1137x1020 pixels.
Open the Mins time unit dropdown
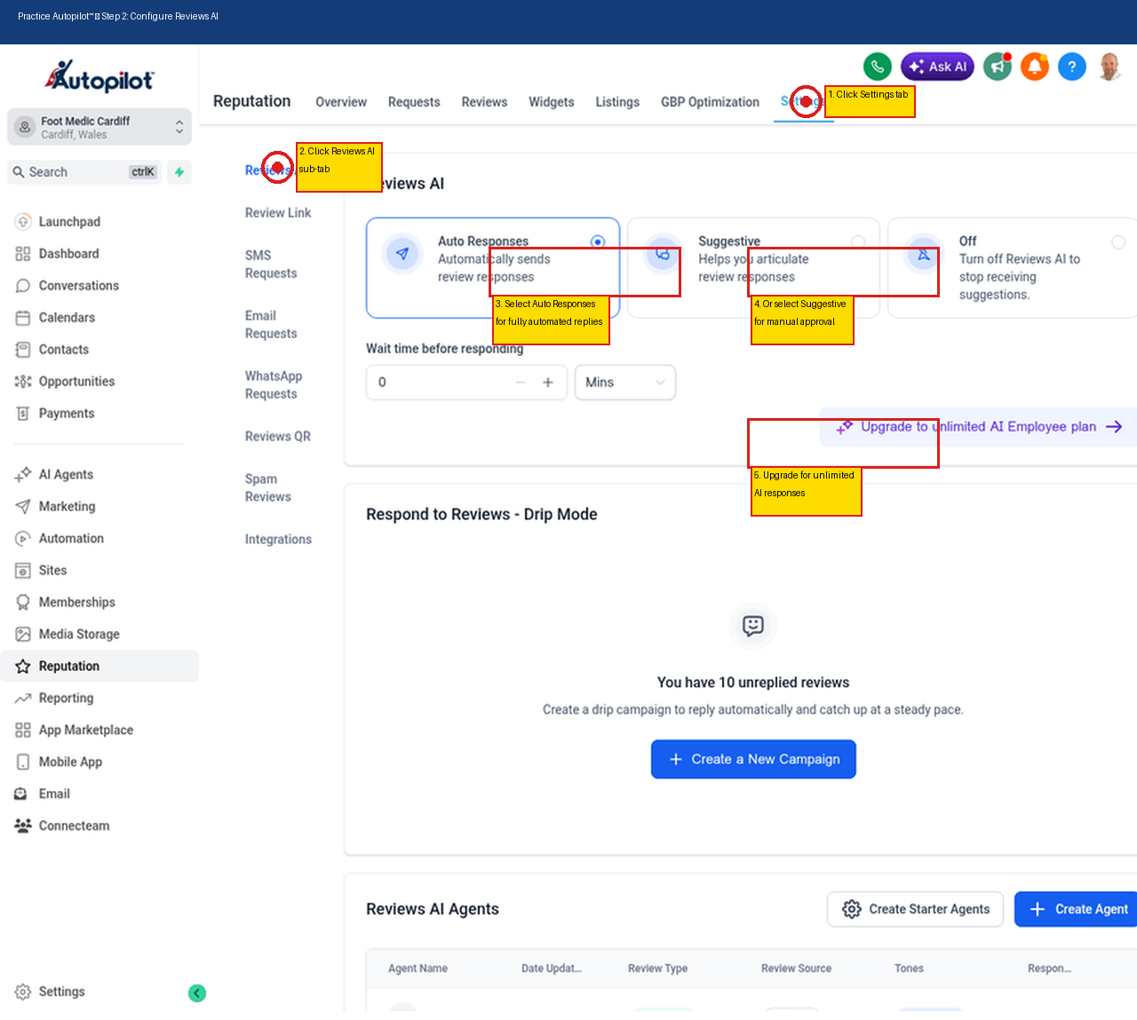(x=625, y=383)
